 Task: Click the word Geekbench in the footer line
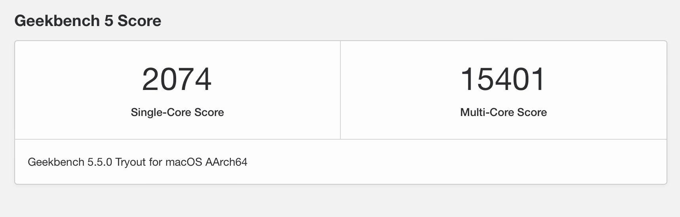tap(56, 162)
